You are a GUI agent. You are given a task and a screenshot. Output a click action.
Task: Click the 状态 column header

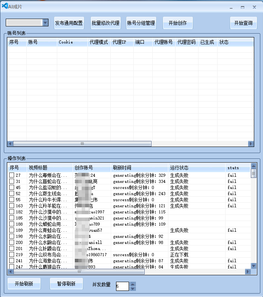(236, 42)
